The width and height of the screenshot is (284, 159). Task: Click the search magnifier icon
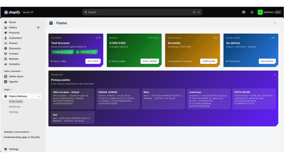click(x=86, y=12)
